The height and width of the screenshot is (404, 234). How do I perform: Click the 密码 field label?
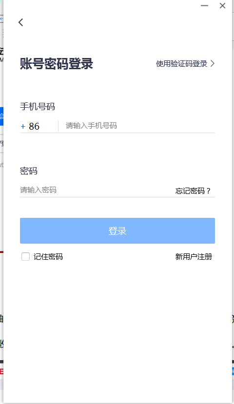(x=29, y=171)
